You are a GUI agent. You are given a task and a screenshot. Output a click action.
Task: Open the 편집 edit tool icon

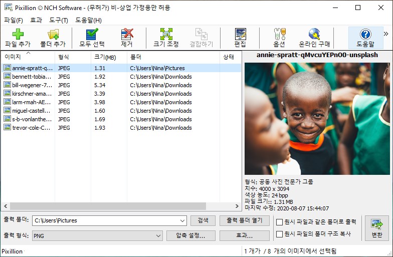click(241, 34)
